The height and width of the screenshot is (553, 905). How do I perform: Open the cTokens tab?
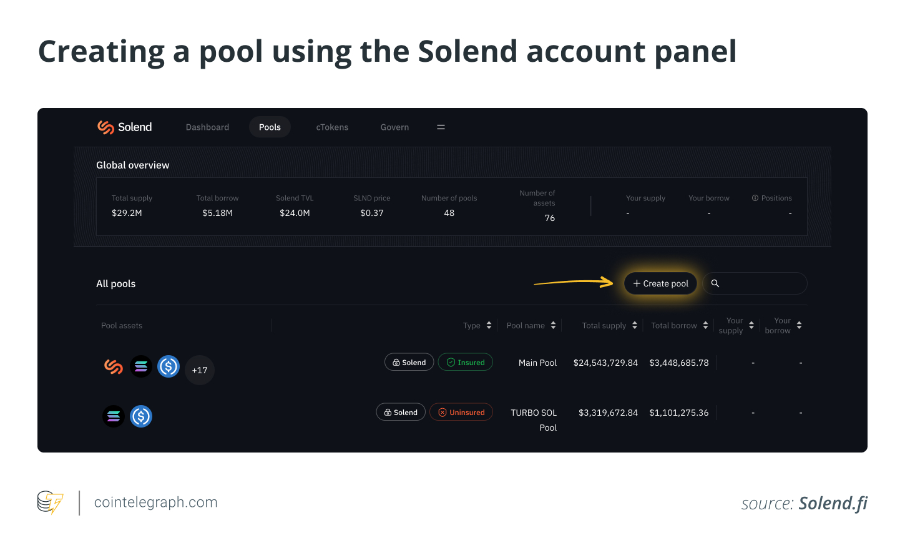click(x=332, y=127)
